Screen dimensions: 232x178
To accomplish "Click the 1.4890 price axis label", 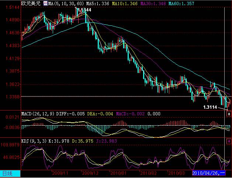I will click(x=13, y=20).
